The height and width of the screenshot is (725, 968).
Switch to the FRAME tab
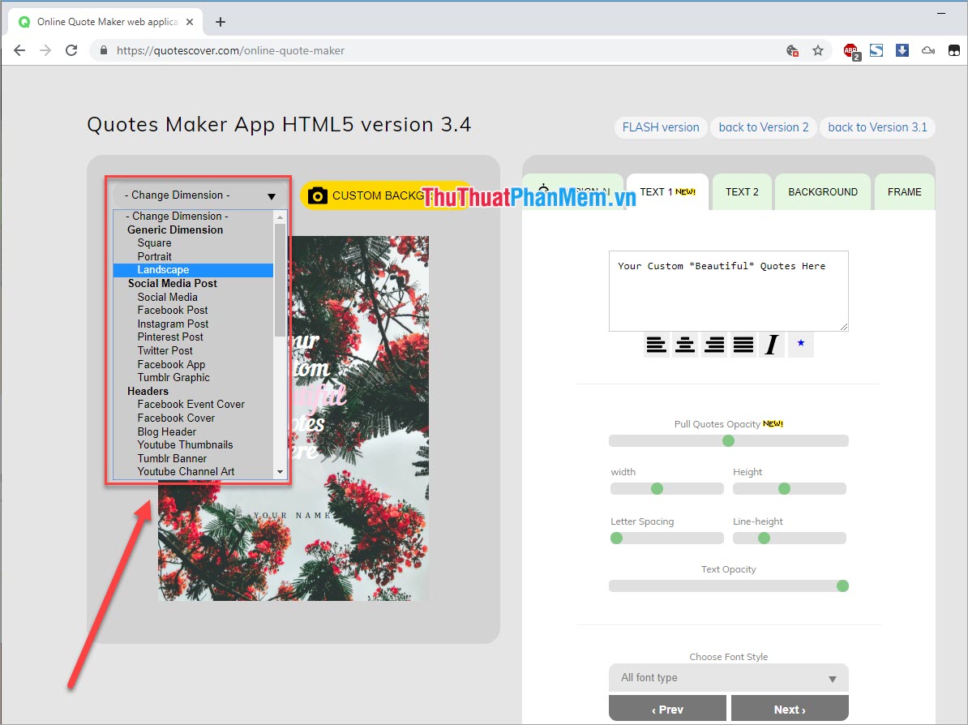904,191
